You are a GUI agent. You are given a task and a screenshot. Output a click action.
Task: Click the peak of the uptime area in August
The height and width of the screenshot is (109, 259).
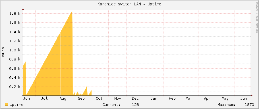(72, 11)
